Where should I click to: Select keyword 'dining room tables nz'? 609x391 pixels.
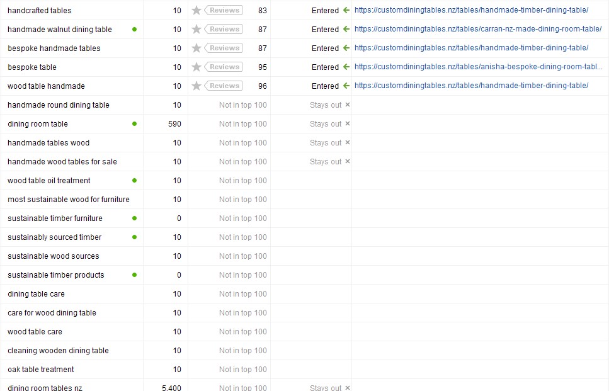45,387
